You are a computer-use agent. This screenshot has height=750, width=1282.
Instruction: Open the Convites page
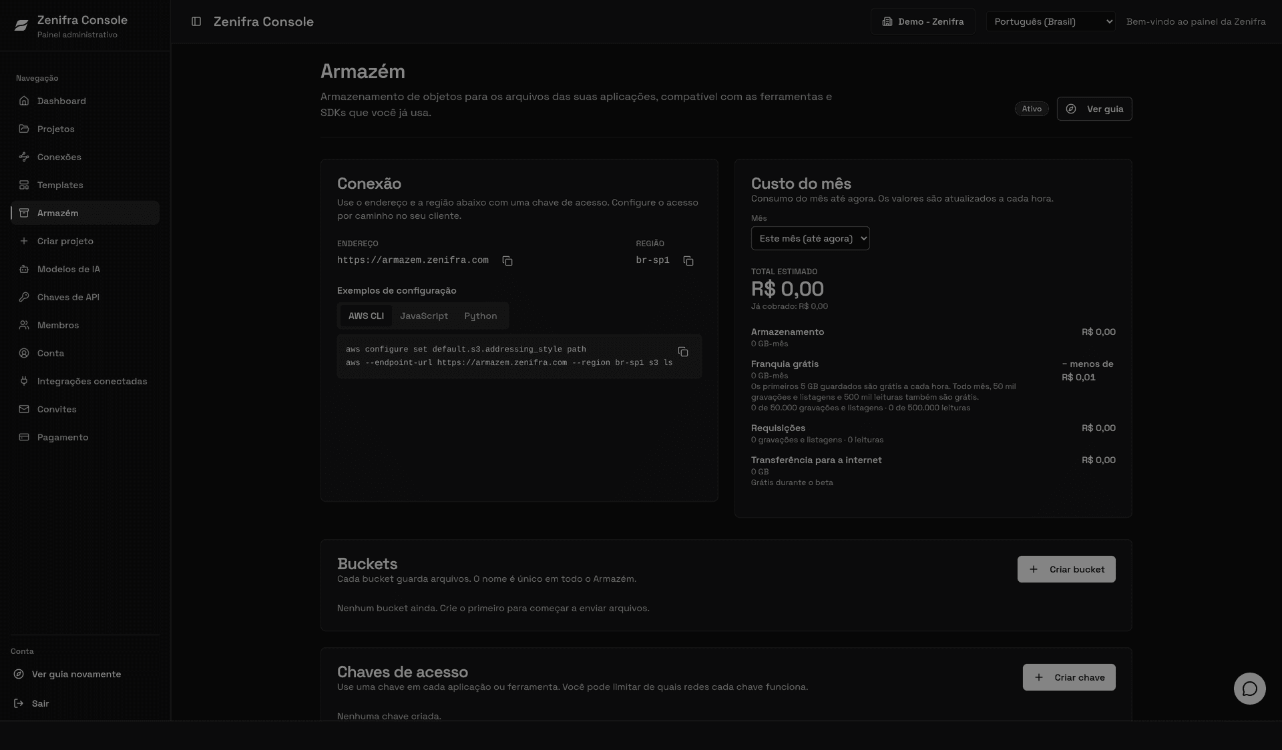coord(85,409)
